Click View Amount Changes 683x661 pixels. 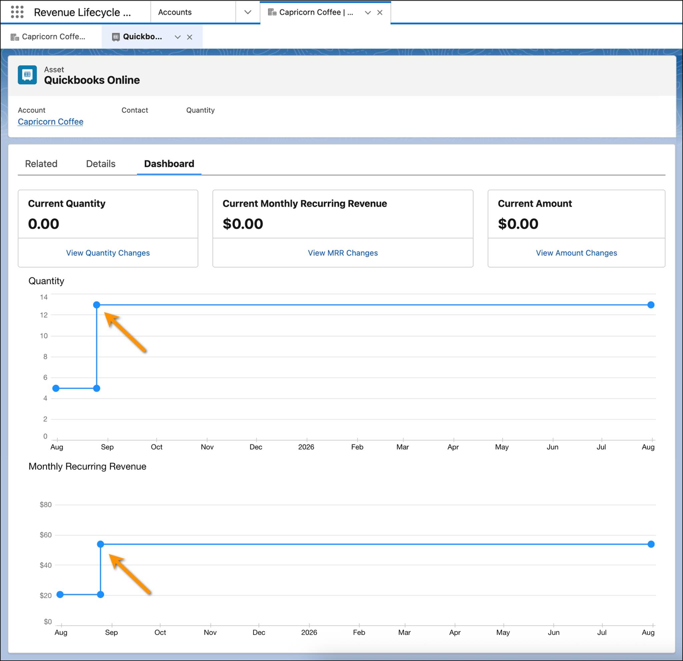pyautogui.click(x=576, y=253)
